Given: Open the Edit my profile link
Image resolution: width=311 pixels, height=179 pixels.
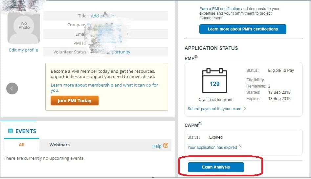Looking at the screenshot, I should [23, 50].
